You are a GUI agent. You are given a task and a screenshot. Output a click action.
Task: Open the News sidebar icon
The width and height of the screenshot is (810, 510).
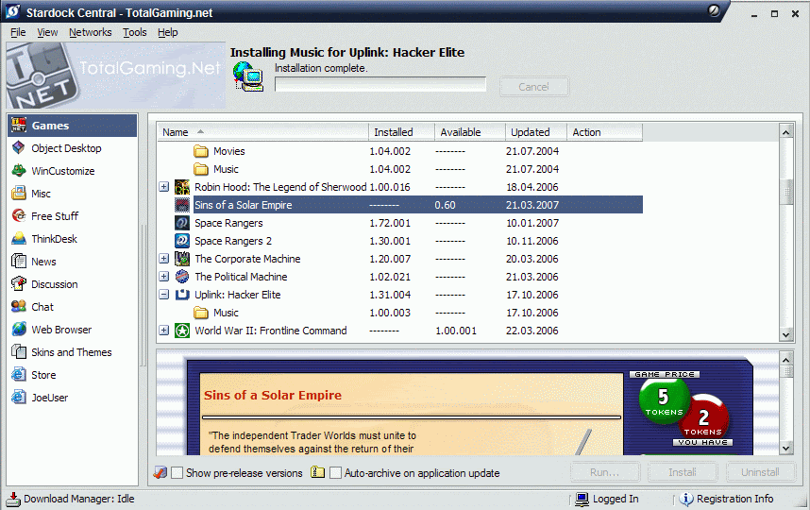pos(19,261)
